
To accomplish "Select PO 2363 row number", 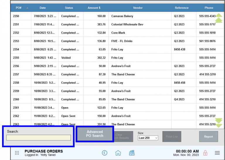I will coord(16,124).
